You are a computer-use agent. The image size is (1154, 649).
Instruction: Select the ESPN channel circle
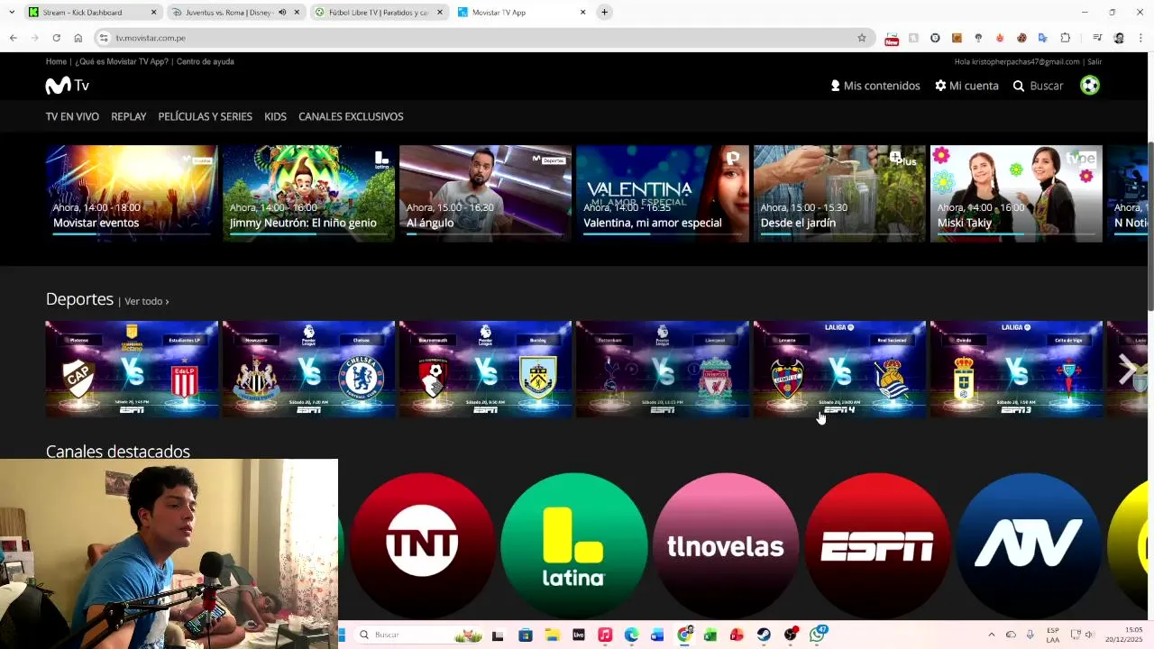pos(877,545)
